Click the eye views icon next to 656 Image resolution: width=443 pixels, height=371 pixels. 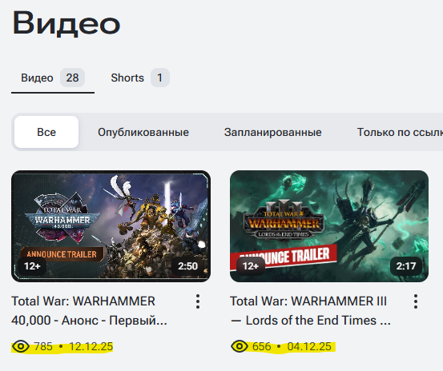(240, 346)
